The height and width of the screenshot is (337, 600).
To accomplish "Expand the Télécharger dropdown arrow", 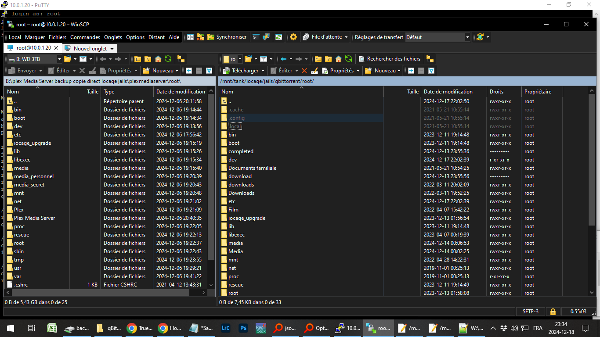I will click(263, 71).
